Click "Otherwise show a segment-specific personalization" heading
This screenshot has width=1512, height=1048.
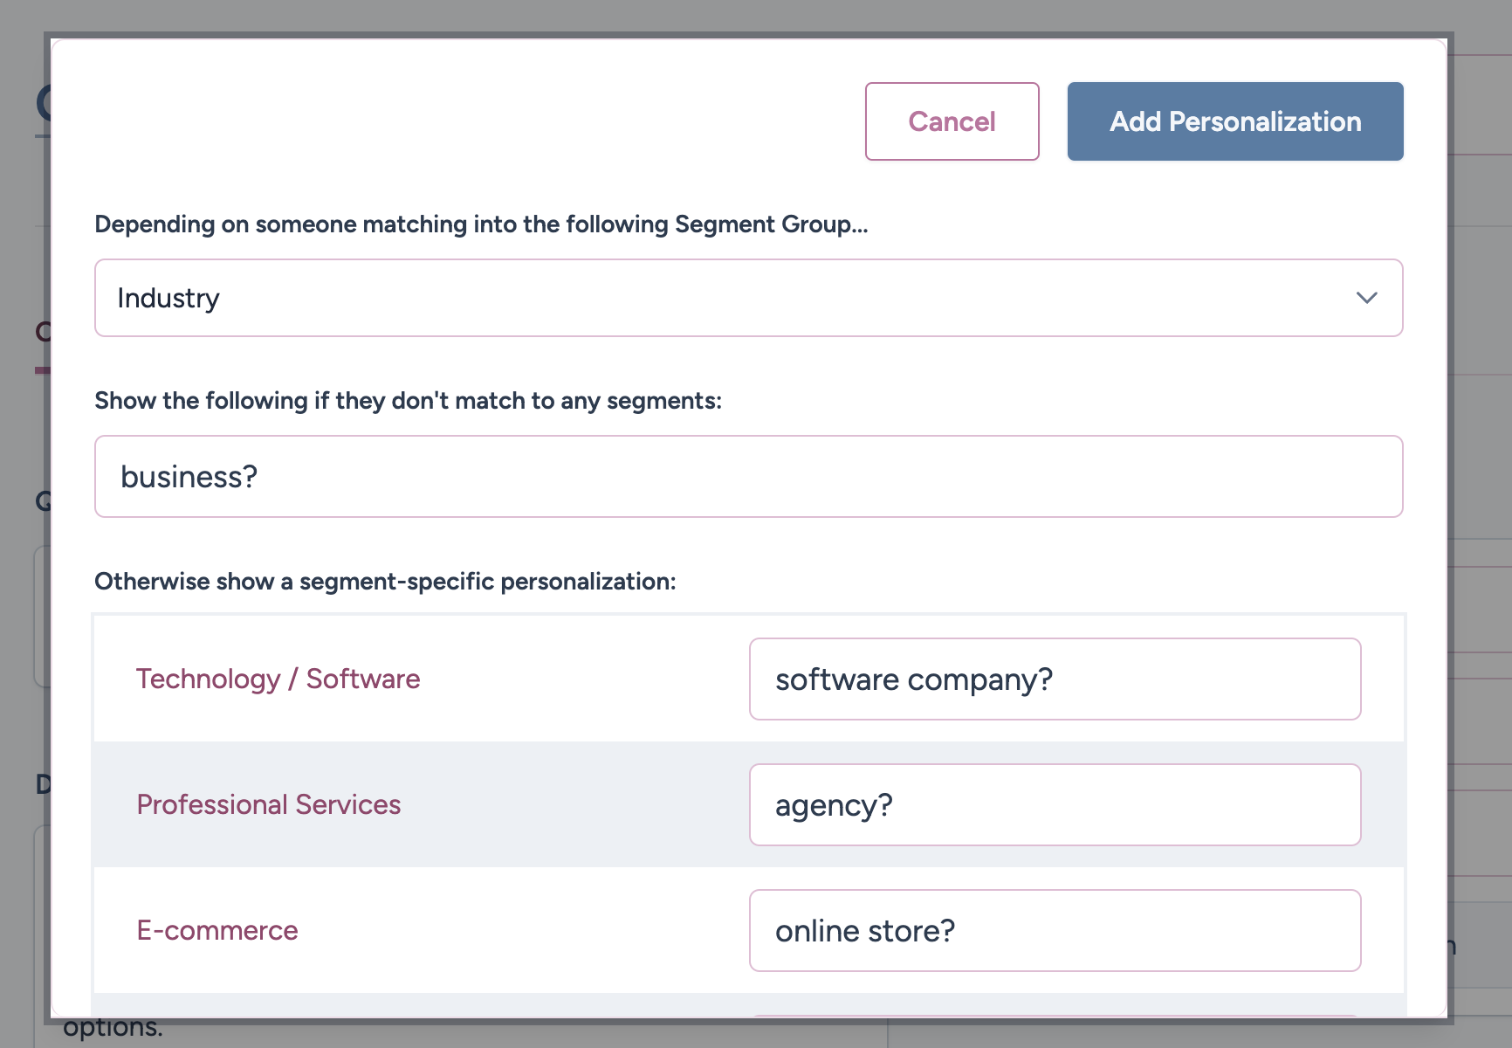click(385, 582)
